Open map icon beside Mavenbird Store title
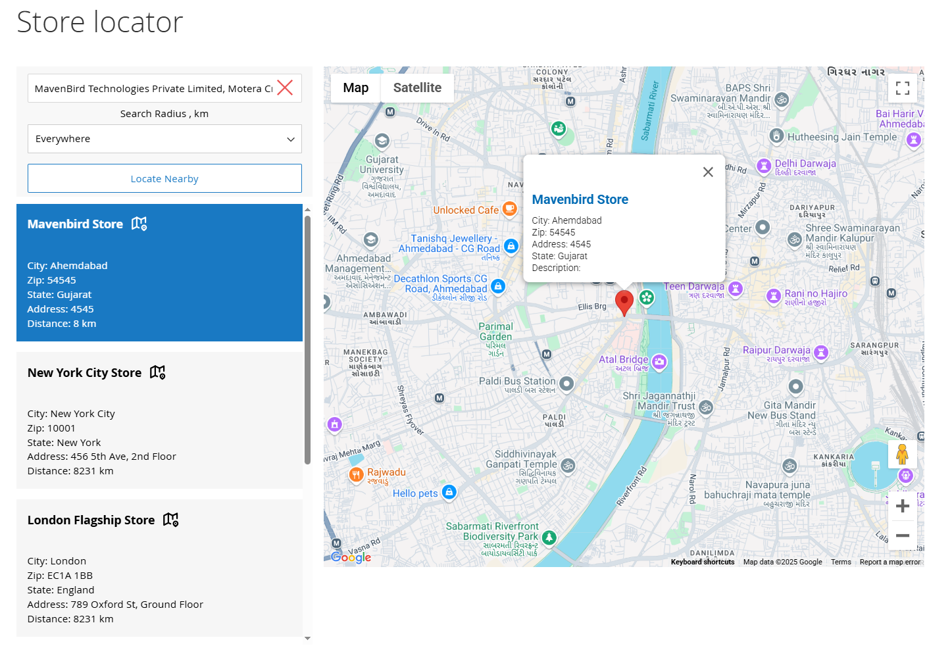 [139, 224]
